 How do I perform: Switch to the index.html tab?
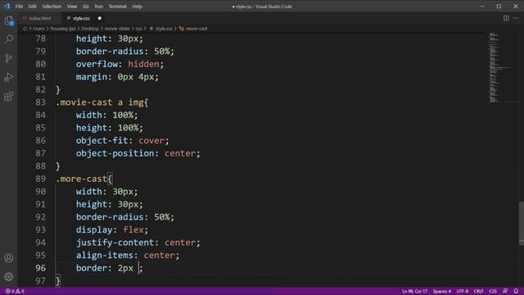(x=40, y=18)
